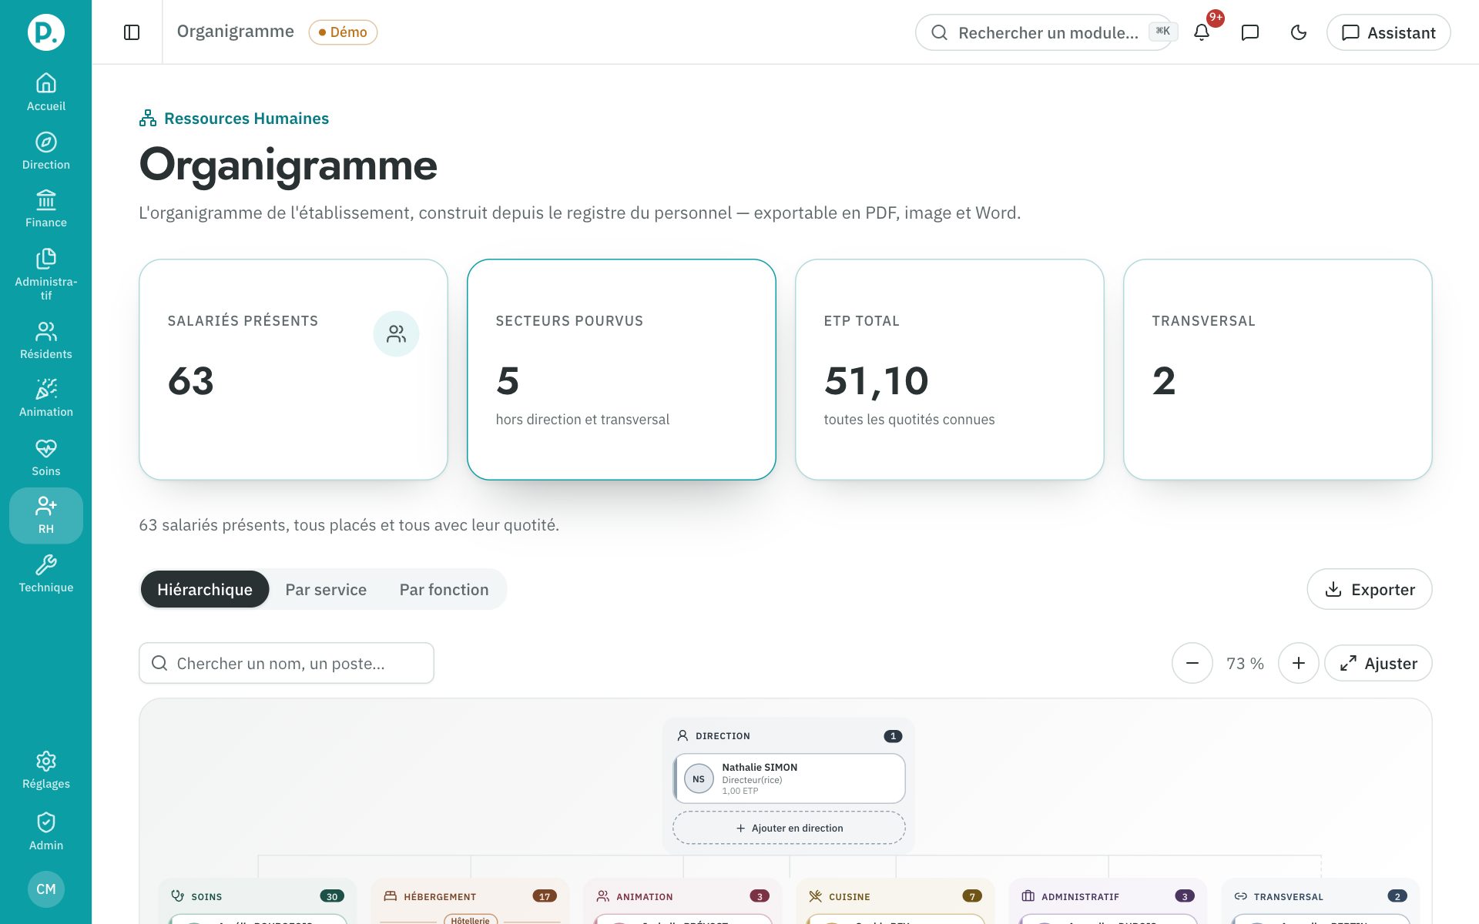Go to the Direction module

click(x=46, y=151)
